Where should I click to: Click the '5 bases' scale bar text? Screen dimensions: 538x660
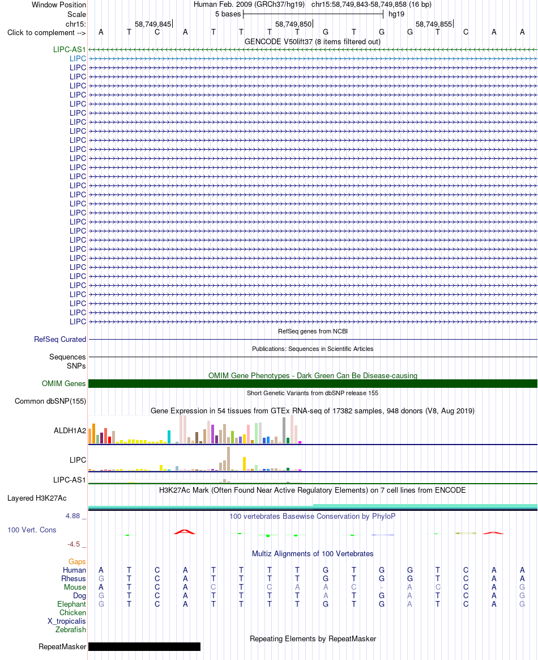coord(228,14)
